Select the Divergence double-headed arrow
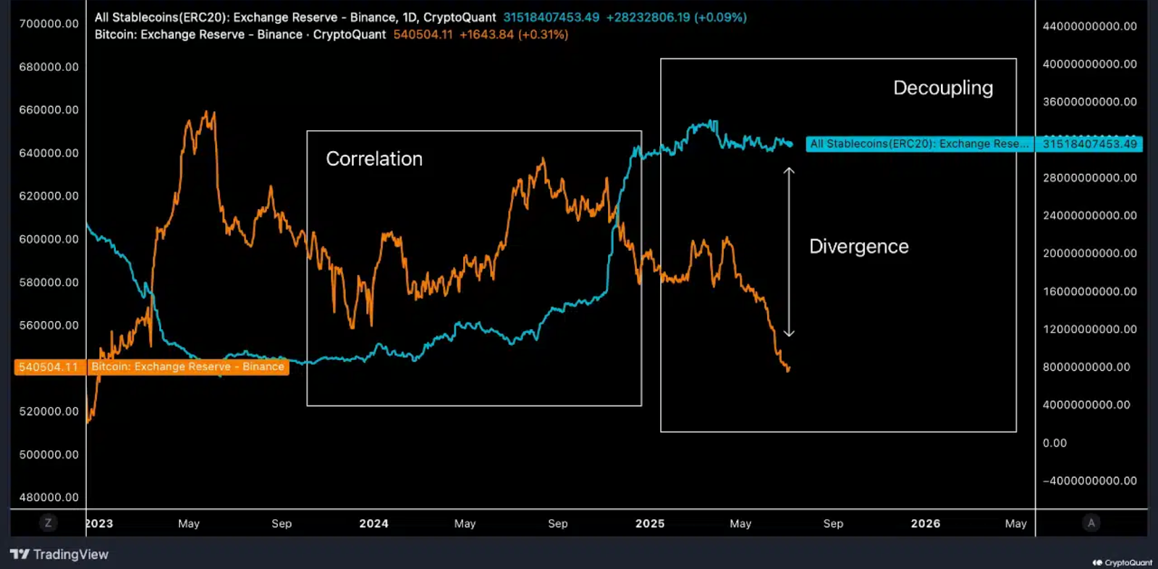This screenshot has width=1158, height=569. (x=789, y=252)
